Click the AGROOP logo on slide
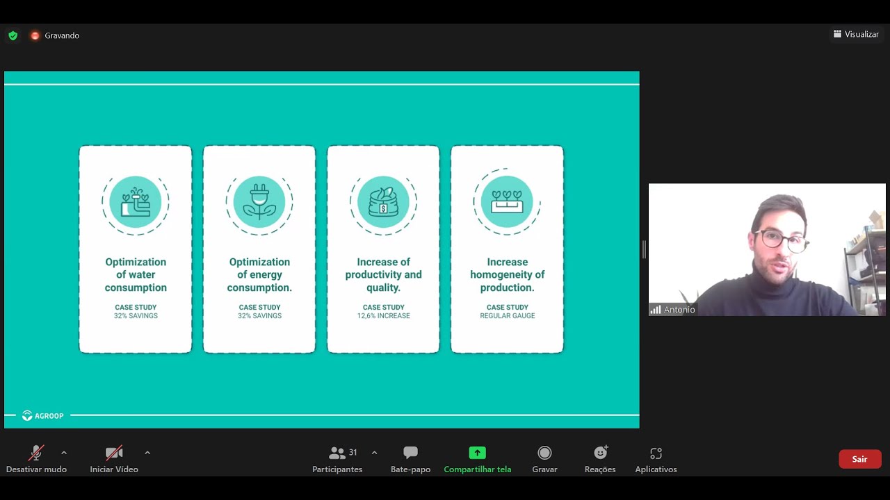This screenshot has height=500, width=890. click(42, 416)
